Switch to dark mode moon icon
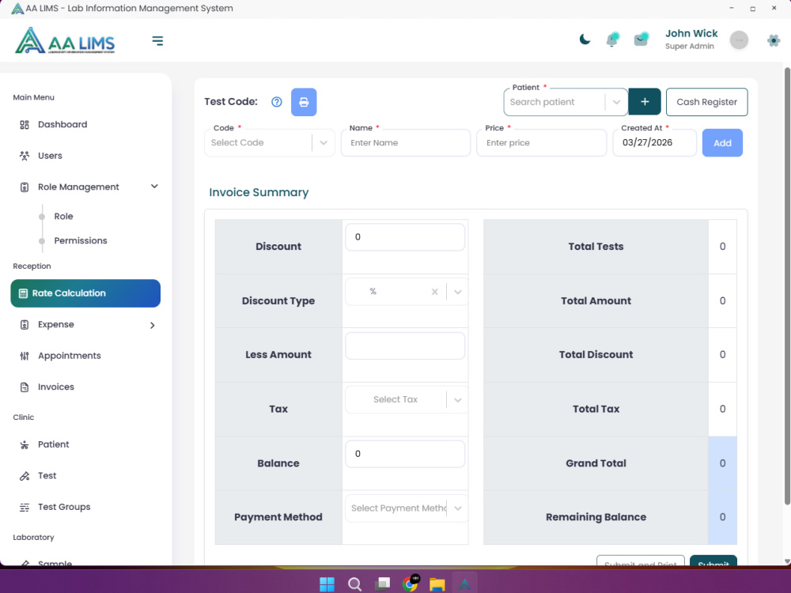This screenshot has width=791, height=593. [x=585, y=40]
